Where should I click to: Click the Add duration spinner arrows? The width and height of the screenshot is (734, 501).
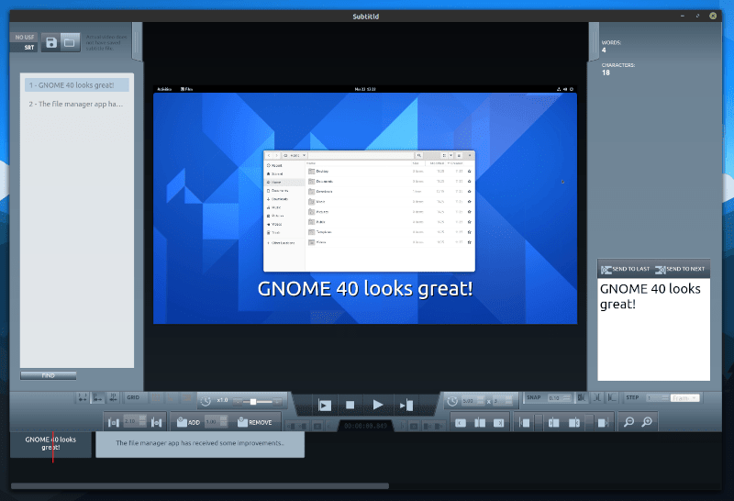point(224,422)
